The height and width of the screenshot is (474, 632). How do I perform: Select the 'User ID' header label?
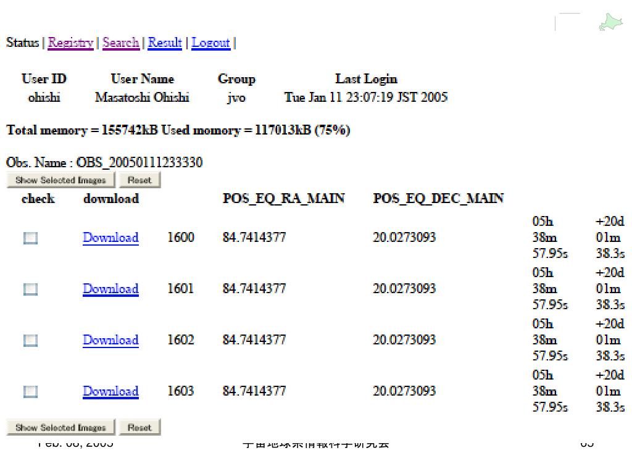[x=44, y=78]
